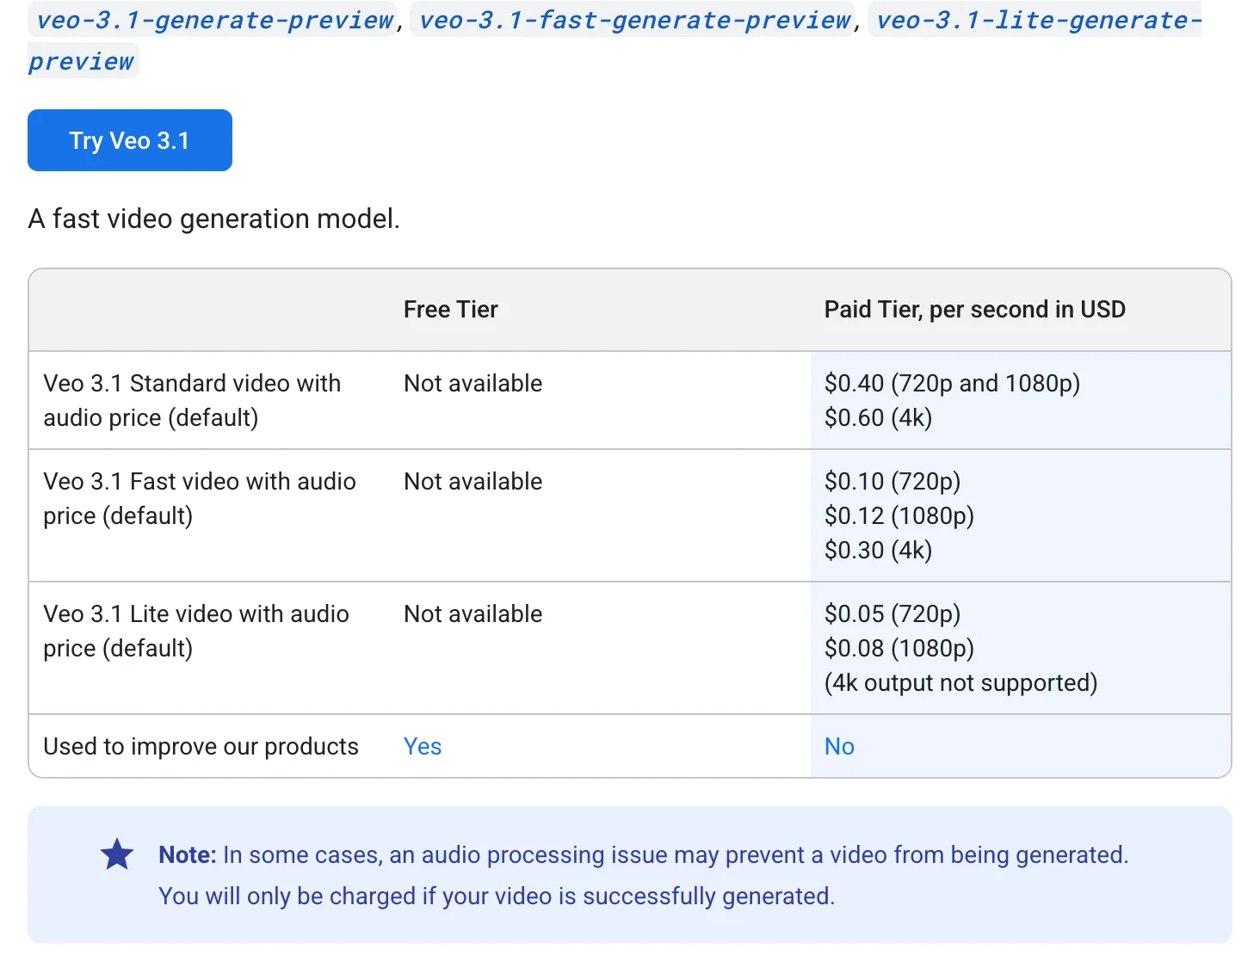Click the 'Veo 3.1 Lite video with audio price' row label
Viewport: 1260px width, 955px height.
pyautogui.click(x=196, y=631)
